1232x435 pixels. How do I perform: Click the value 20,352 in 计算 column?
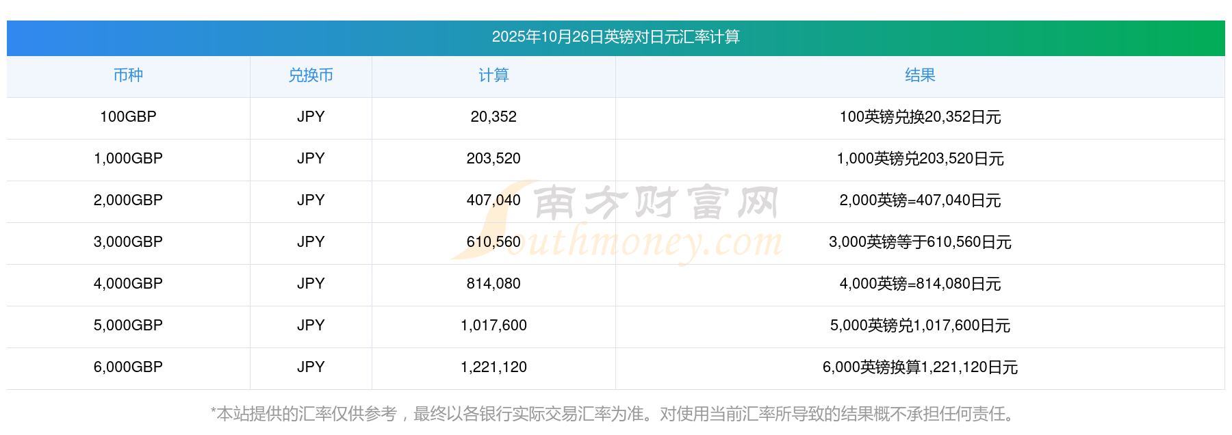493,117
